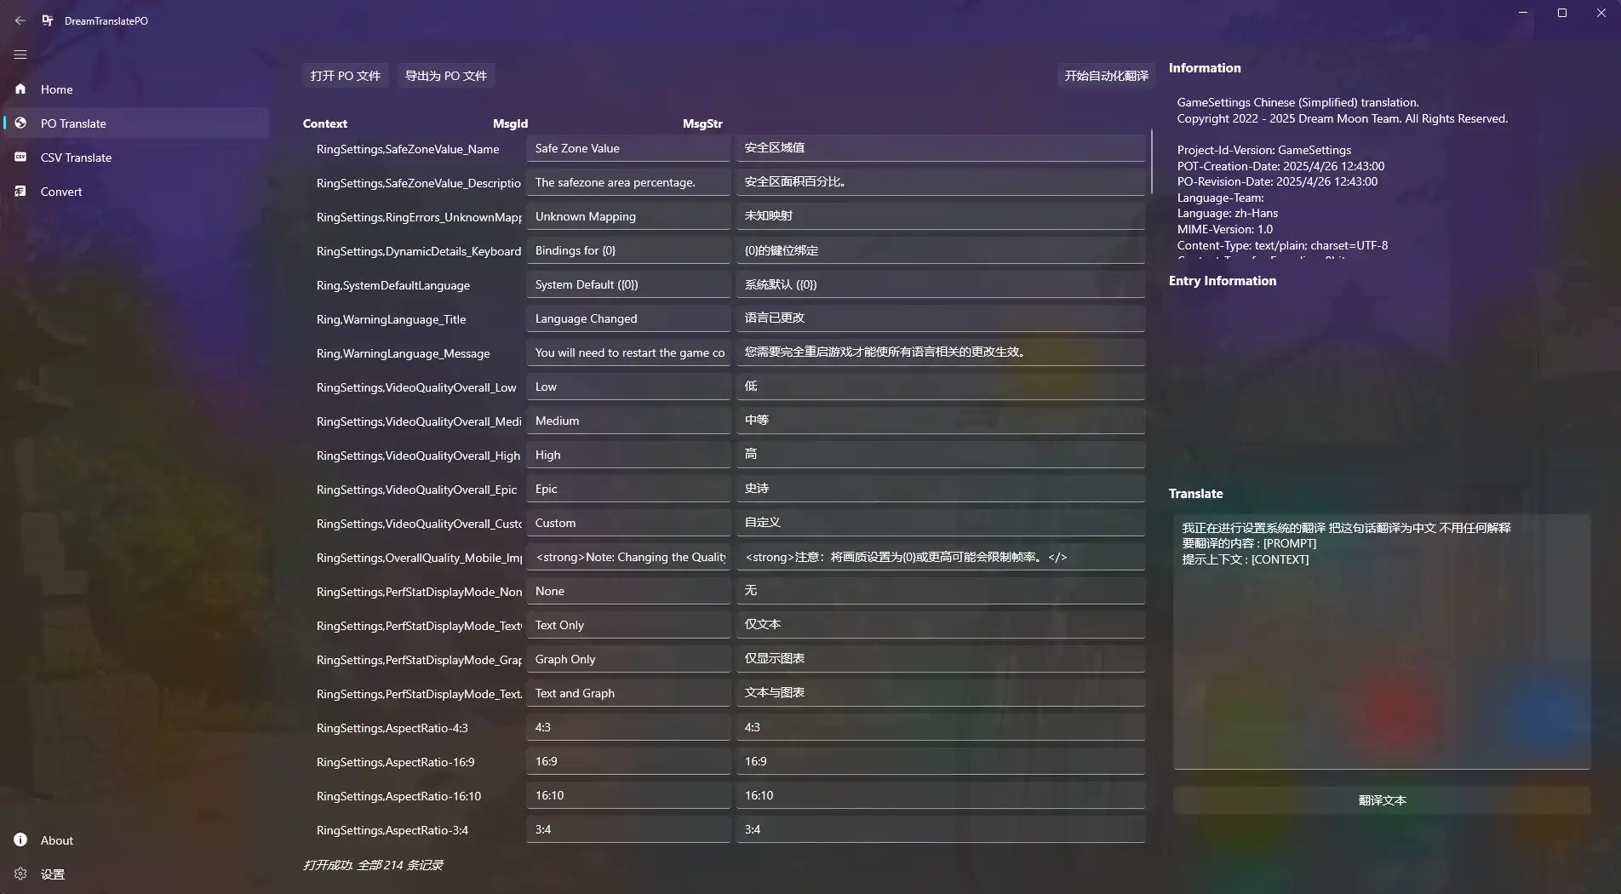
Task: Edit the MsgStr field containing 安全区域值
Action: point(940,148)
